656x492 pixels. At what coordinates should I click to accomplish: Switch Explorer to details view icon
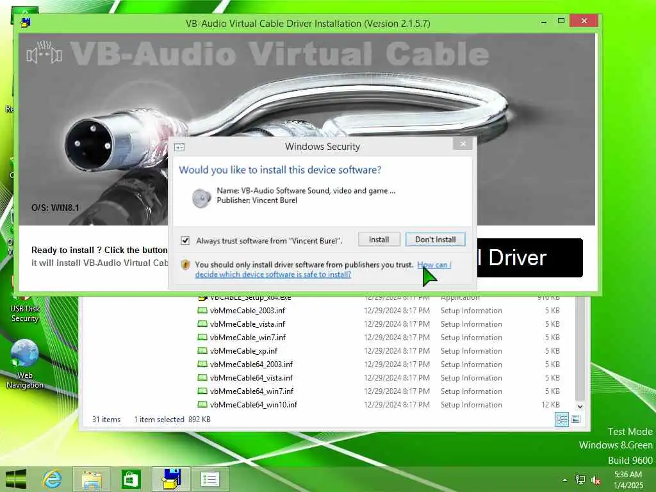pos(562,419)
